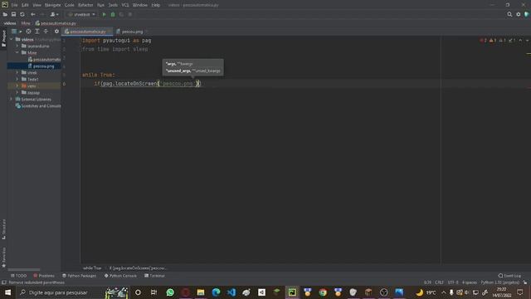This screenshot has height=299, width=531.
Task: Collapse the Mine folder in project tree
Action: [x=17, y=52]
